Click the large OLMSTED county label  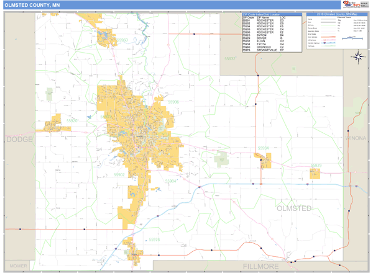pyautogui.click(x=293, y=208)
